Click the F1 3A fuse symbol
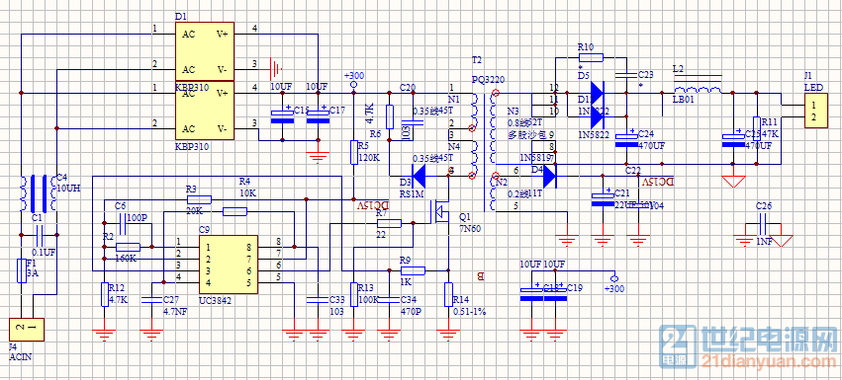This screenshot has height=380, width=842. [21, 270]
